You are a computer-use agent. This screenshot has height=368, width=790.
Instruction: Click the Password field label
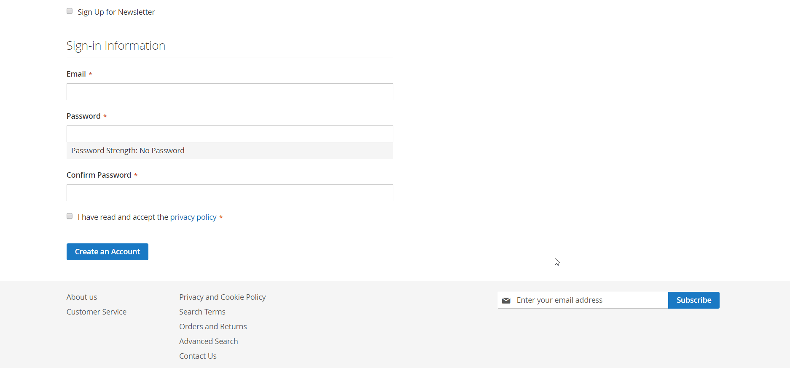click(x=83, y=116)
